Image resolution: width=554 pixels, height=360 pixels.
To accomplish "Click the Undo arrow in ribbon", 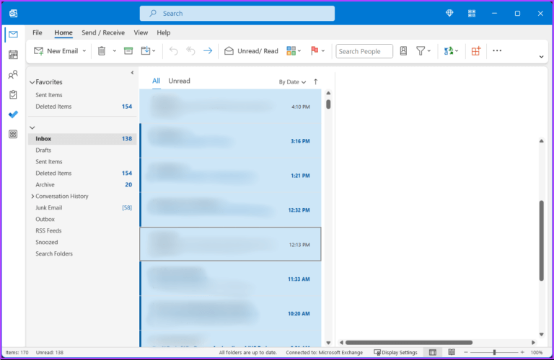I will pos(173,51).
